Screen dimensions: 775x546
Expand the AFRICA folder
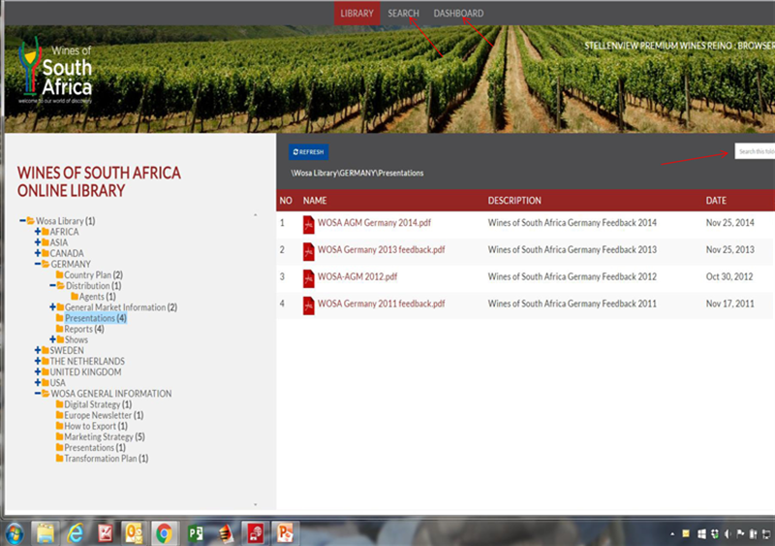(38, 231)
